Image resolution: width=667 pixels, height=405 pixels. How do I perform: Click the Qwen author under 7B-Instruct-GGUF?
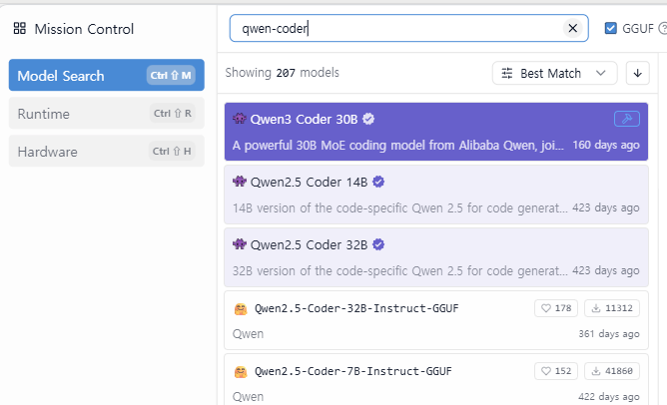point(248,397)
